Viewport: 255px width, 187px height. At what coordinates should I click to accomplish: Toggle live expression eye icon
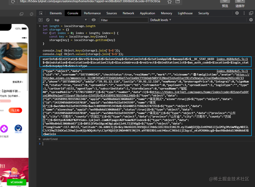point(94,20)
